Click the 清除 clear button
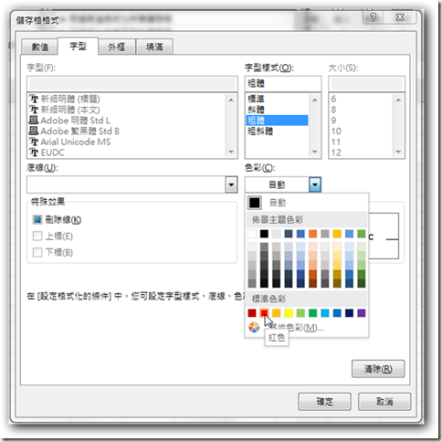This screenshot has height=442, width=442. (x=378, y=369)
